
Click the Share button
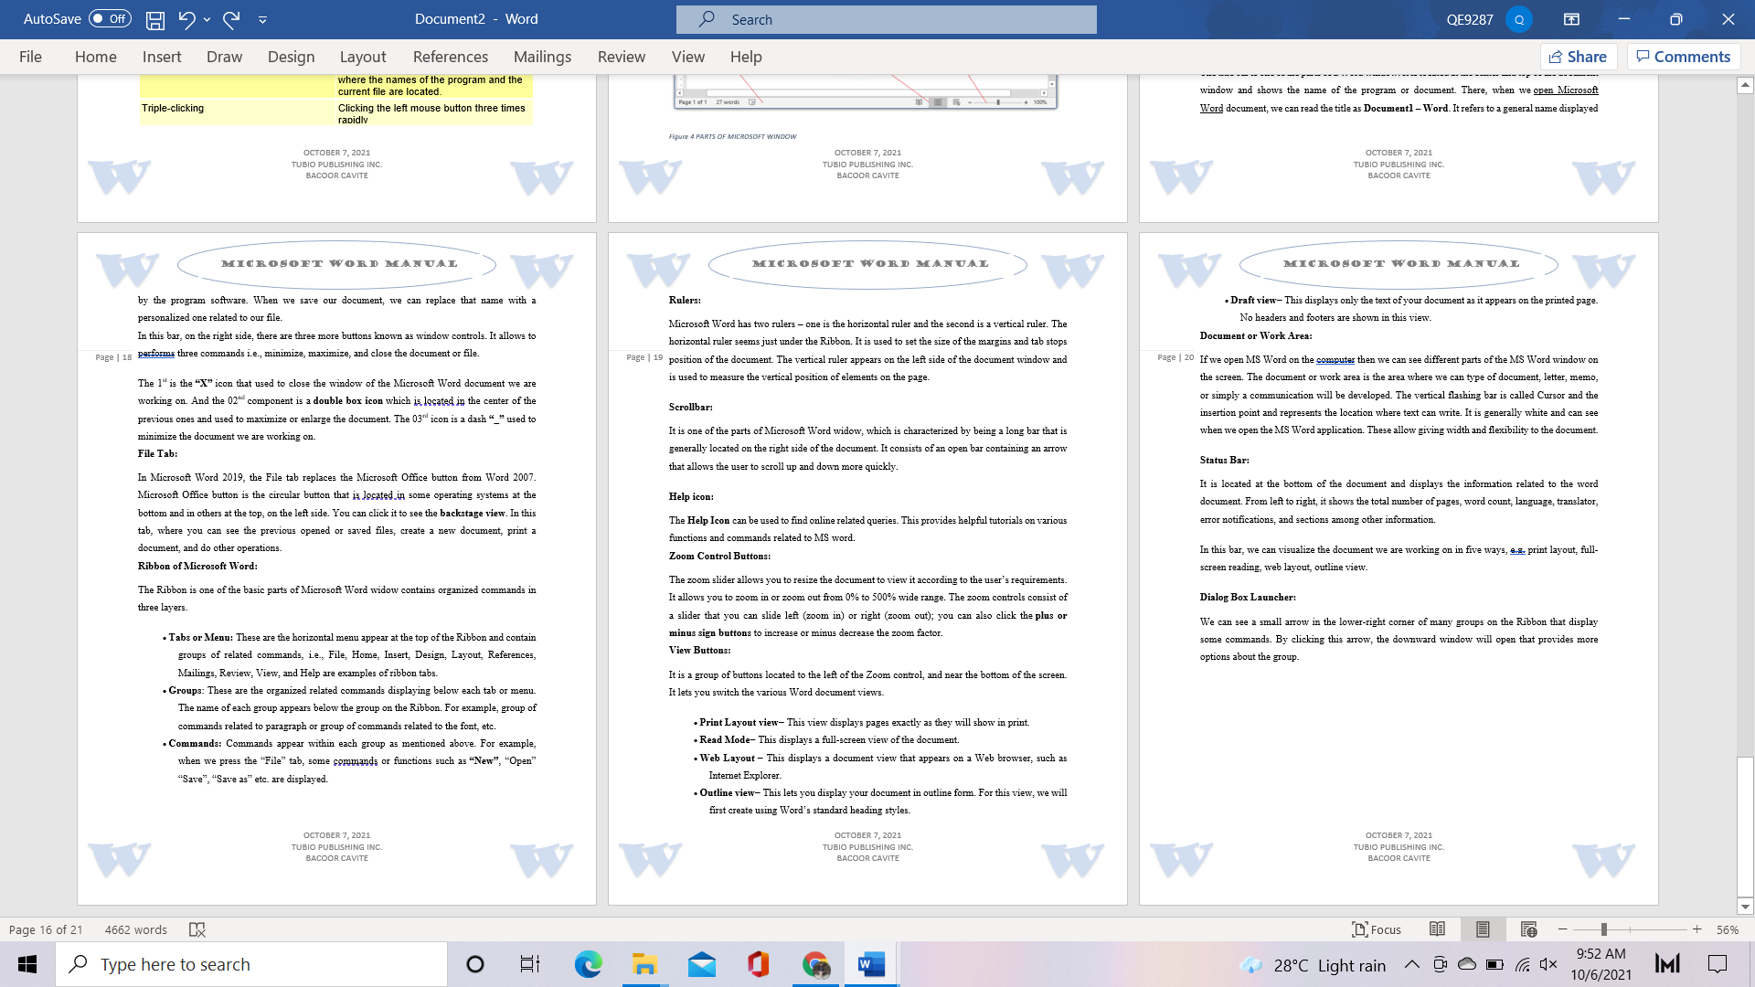point(1579,57)
